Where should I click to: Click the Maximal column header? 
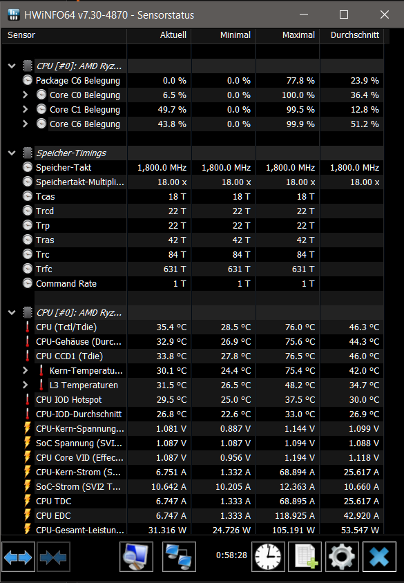(x=287, y=35)
